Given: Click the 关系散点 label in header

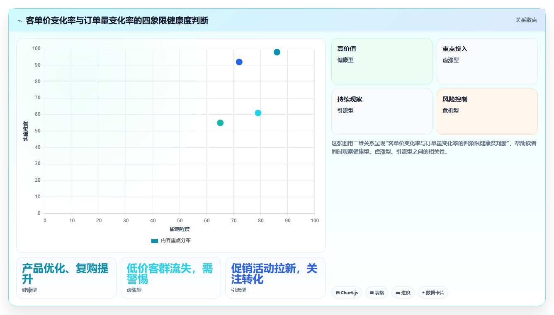Looking at the screenshot, I should (x=526, y=20).
